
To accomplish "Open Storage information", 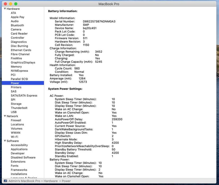I will tap(16, 104).
